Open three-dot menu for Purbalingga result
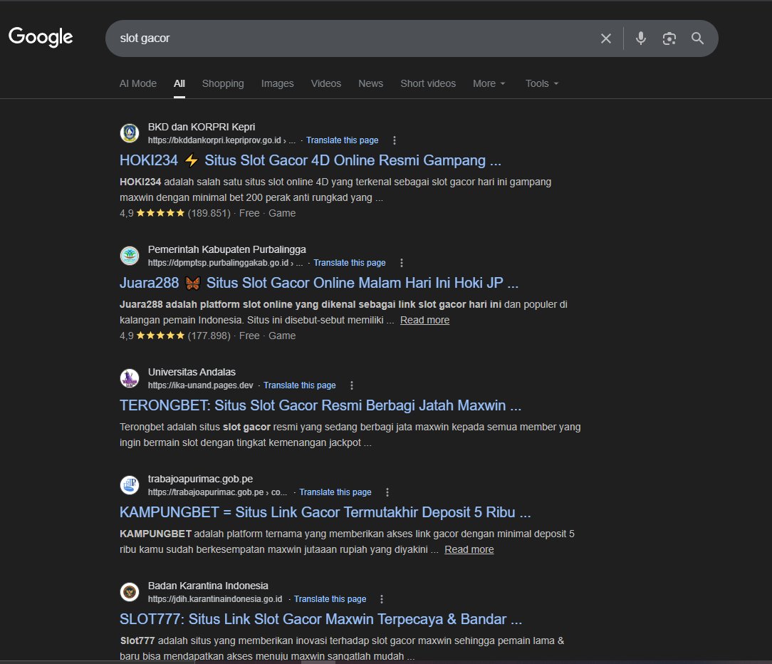Viewport: 772px width, 664px height. pyautogui.click(x=402, y=263)
